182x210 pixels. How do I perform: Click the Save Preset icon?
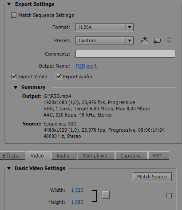pos(145,40)
